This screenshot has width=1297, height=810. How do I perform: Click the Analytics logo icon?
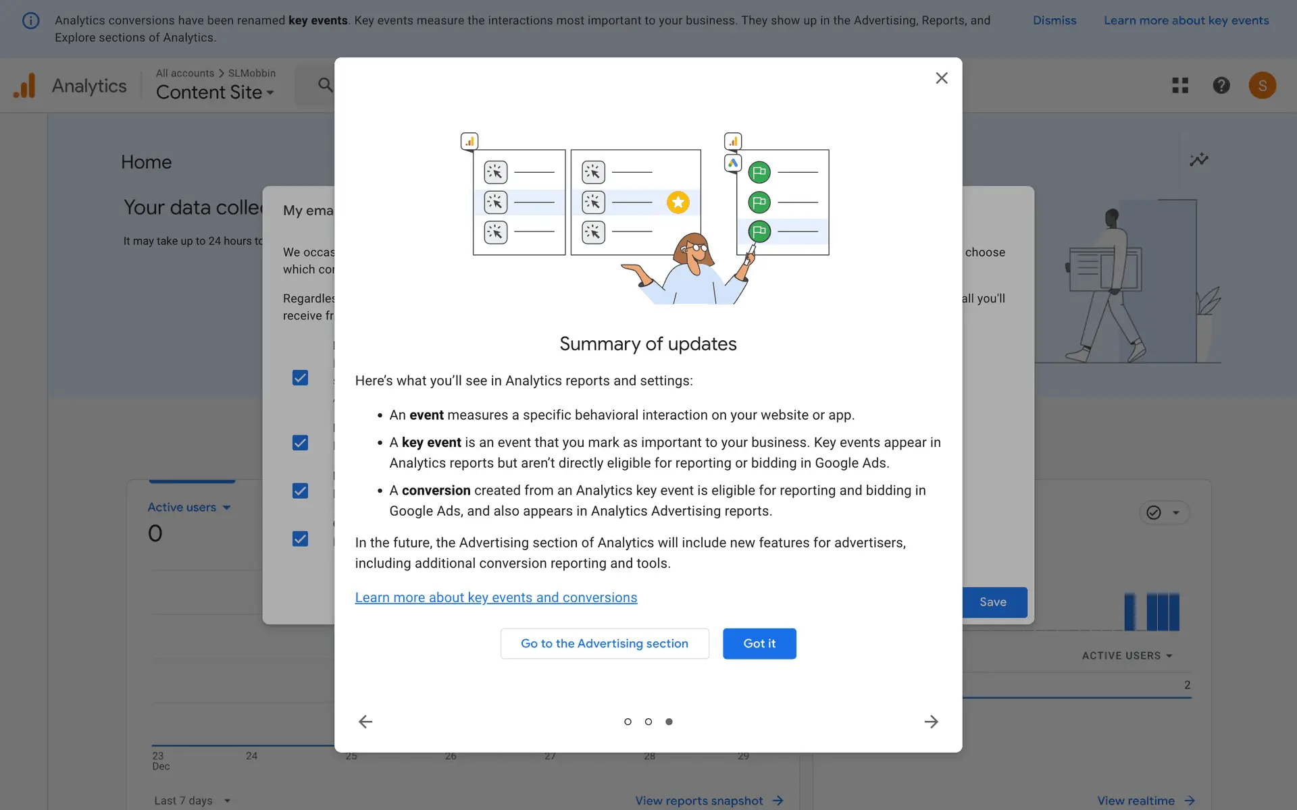click(x=25, y=86)
